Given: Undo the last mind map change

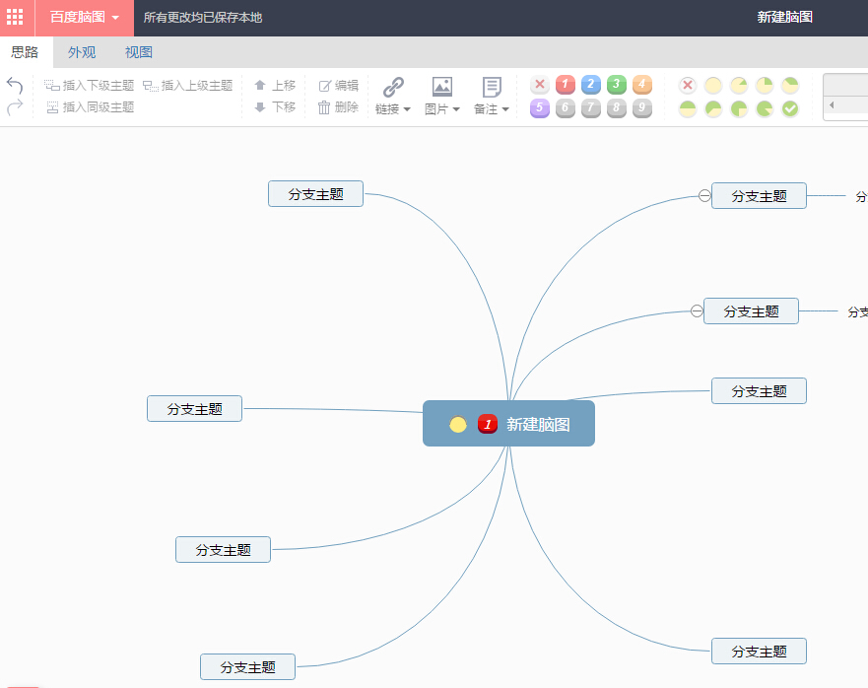Looking at the screenshot, I should (14, 85).
